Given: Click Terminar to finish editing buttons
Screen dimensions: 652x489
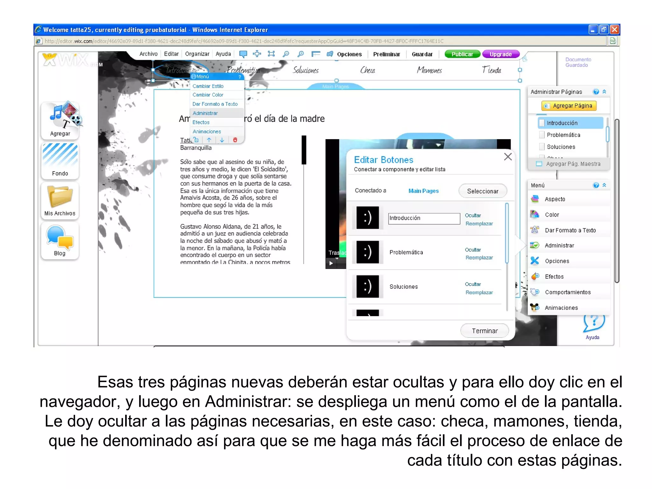Looking at the screenshot, I should pyautogui.click(x=485, y=331).
